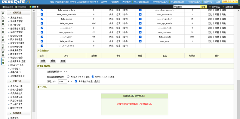Click the 反选 invert selection button
Image resolution: width=240 pixels, height=119 pixels.
pos(53,61)
